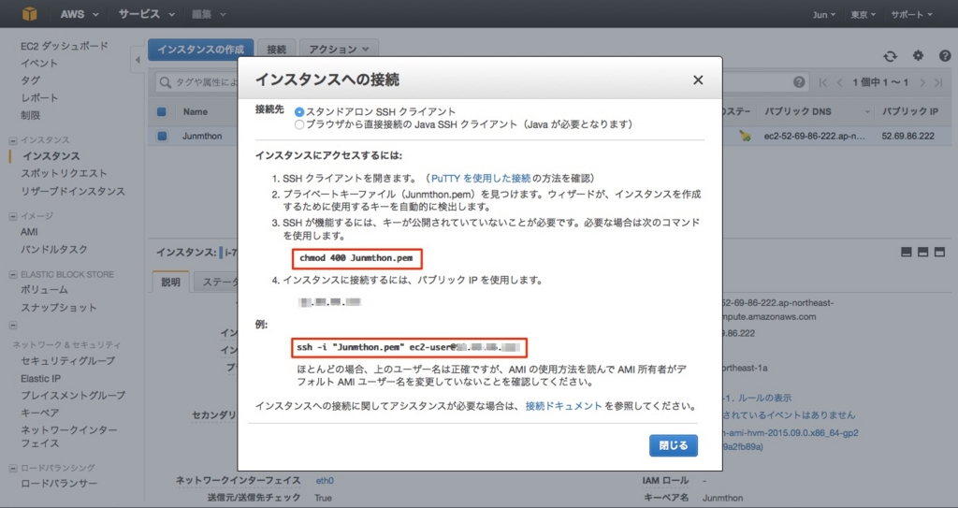Minimize details pane layout icon

click(907, 252)
